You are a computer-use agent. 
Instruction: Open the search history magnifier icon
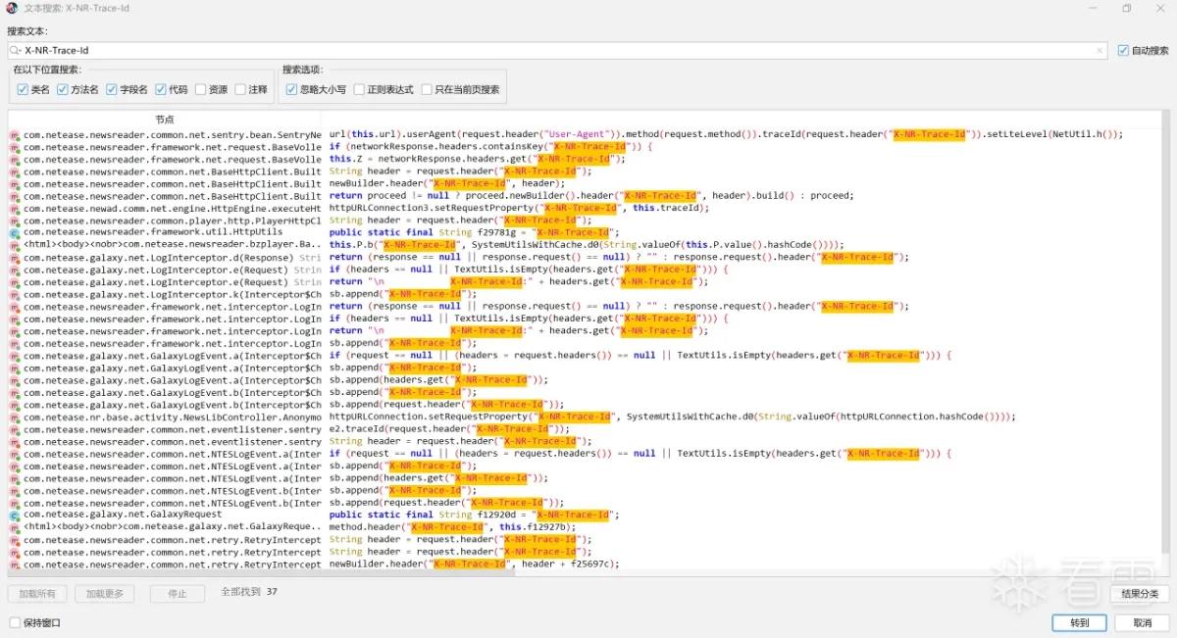[x=16, y=50]
